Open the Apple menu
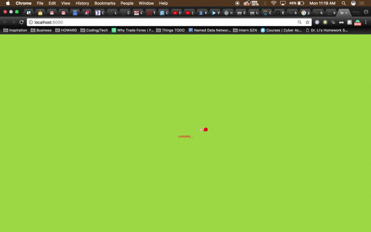Screen dimensions: 371x232 (8, 3)
